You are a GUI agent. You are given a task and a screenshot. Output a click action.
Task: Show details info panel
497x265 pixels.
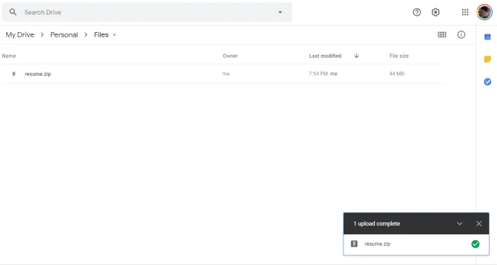[461, 34]
